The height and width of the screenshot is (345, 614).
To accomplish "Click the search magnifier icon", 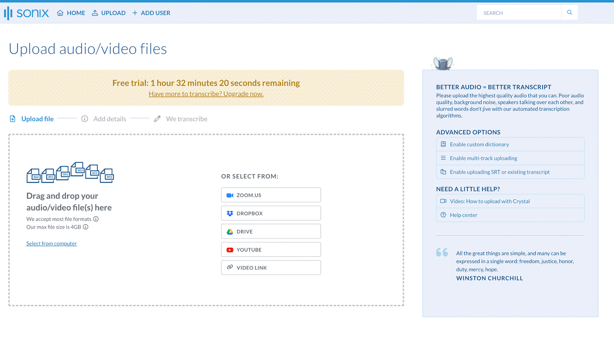I will 569,13.
